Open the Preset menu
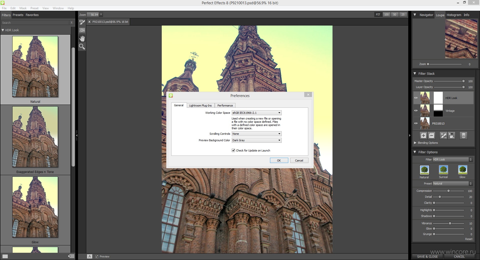This screenshot has height=260, width=480. click(x=34, y=8)
